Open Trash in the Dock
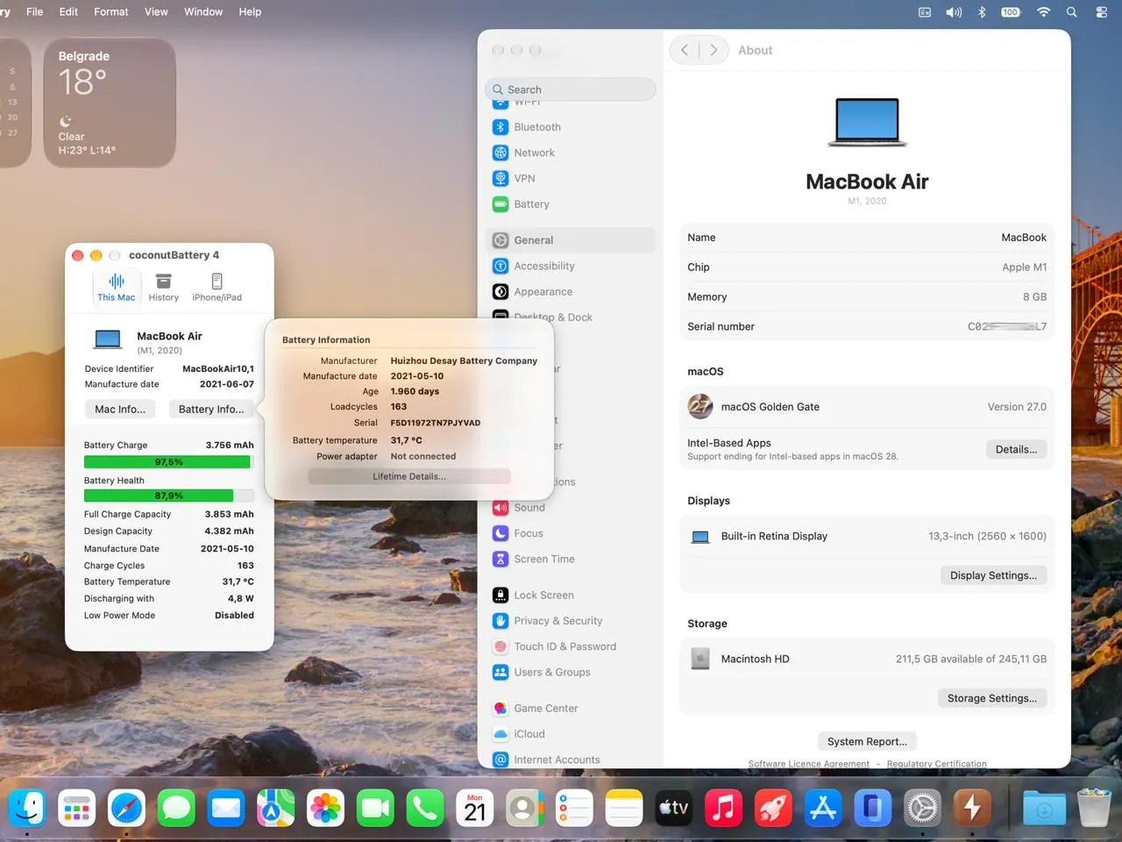 click(1094, 808)
